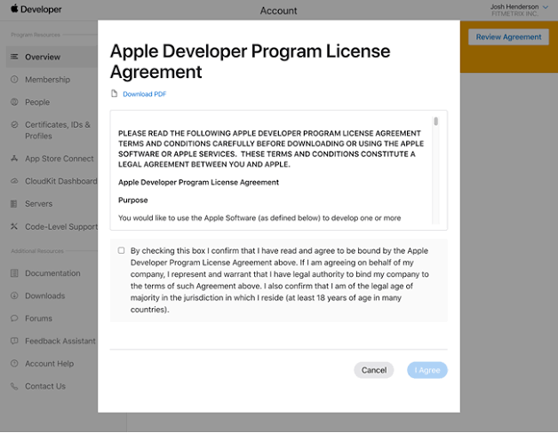Select App Store Connect in sidebar
Screen dimensions: 558x433
[x=60, y=159]
